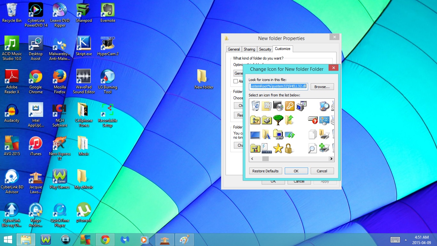Choose the blue monitor screen icon
The image size is (437, 246).
(x=255, y=135)
